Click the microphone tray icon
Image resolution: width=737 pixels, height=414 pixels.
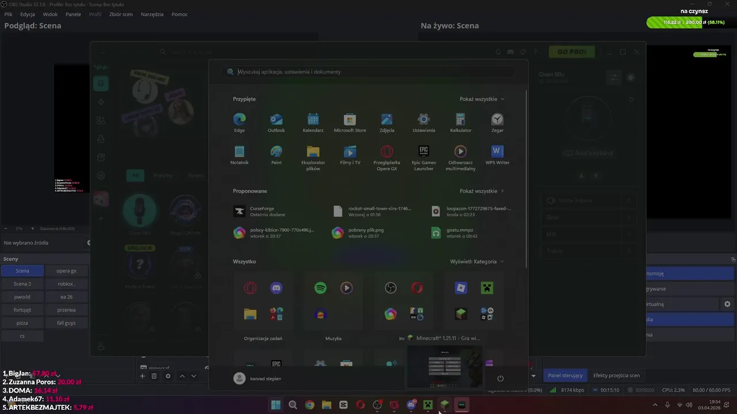(667, 405)
